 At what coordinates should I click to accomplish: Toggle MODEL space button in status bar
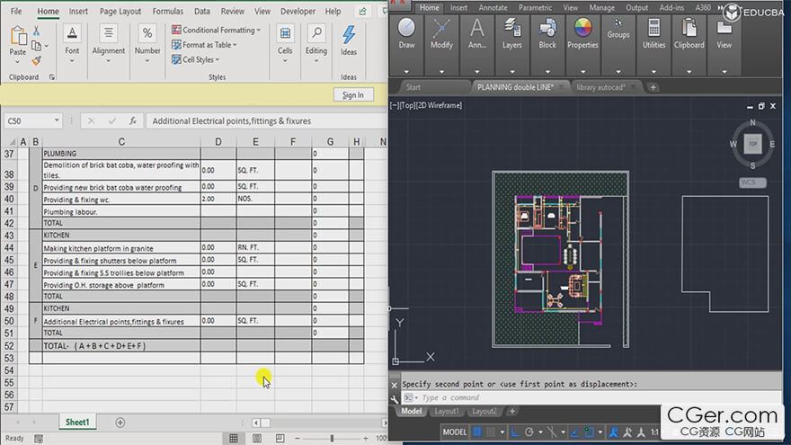tap(454, 432)
